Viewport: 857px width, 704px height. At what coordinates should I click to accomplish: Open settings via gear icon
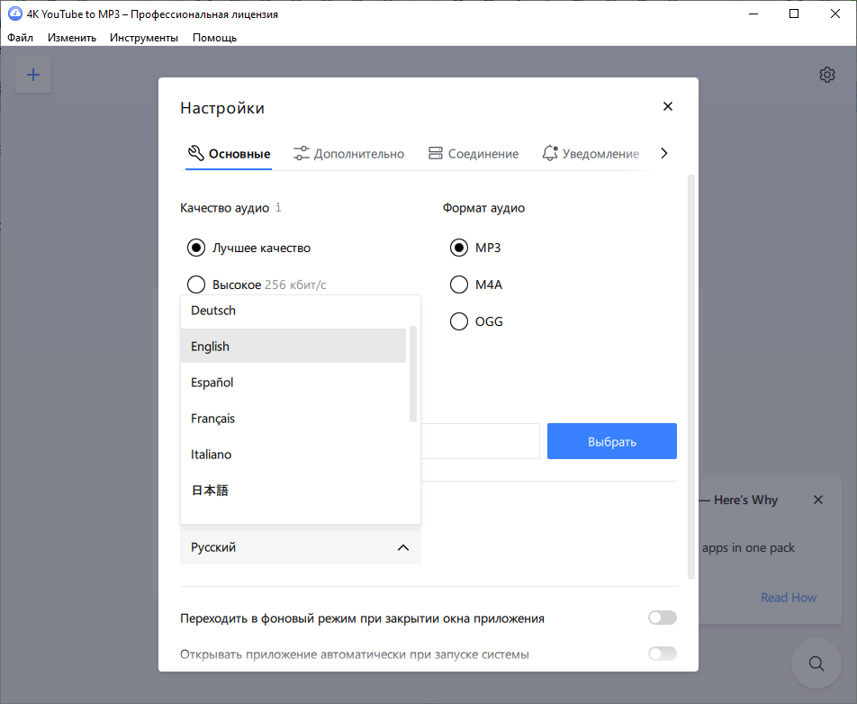pyautogui.click(x=827, y=75)
